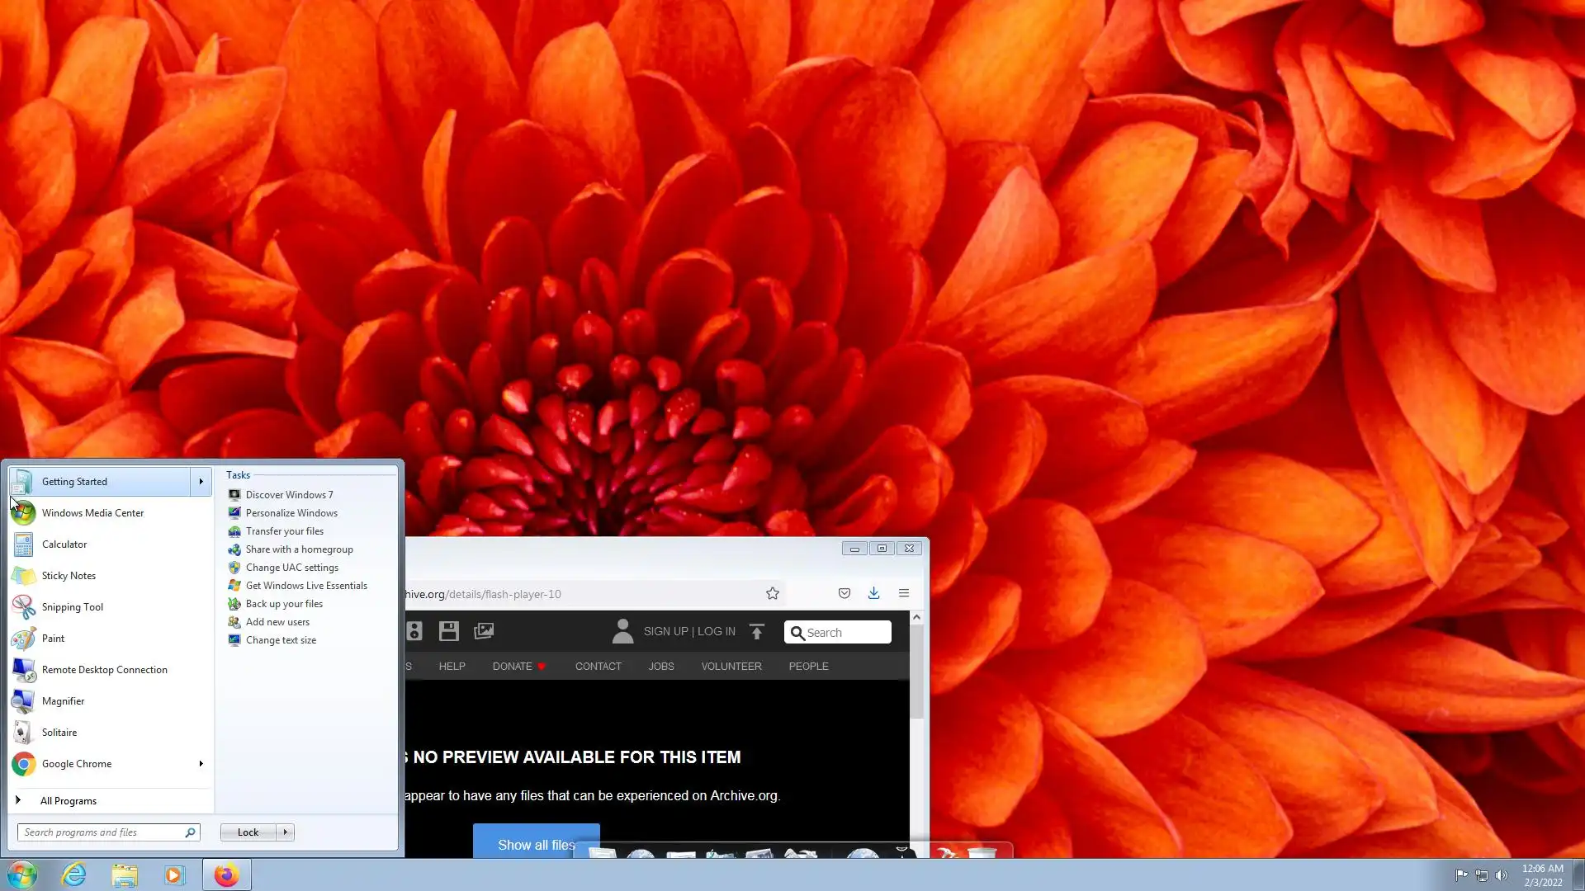Click the Archive.org upload icon
Viewport: 1585px width, 891px height.
[757, 632]
